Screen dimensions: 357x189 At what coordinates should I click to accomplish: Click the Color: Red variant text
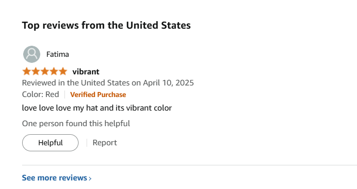[x=40, y=94]
